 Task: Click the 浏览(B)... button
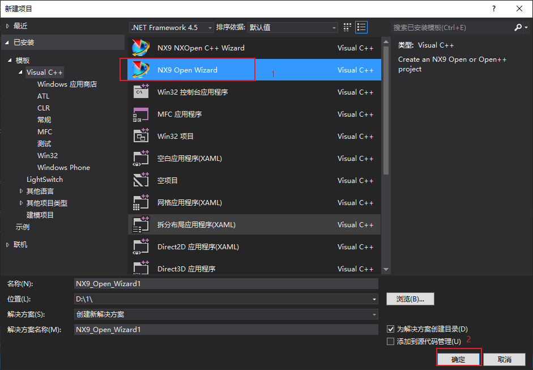coord(410,299)
